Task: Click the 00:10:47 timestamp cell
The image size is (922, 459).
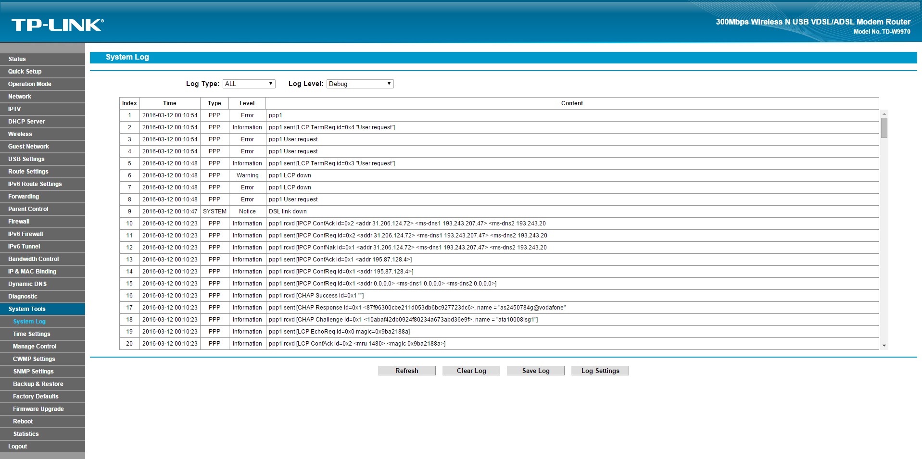Action: [170, 211]
